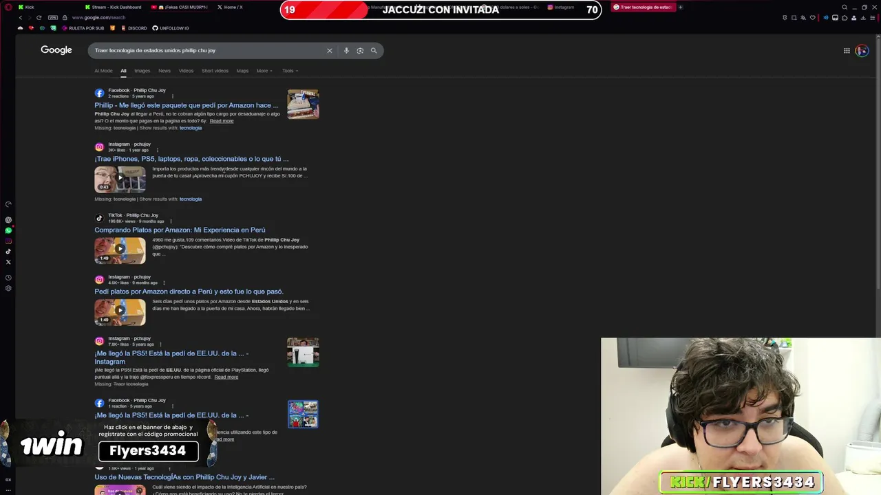This screenshot has height=495, width=881.
Task: Reload the page with the refresh icon
Action: (x=39, y=17)
